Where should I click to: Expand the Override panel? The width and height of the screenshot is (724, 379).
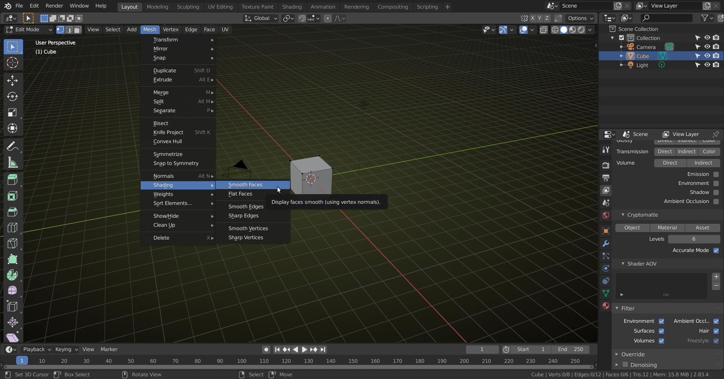[x=617, y=355]
